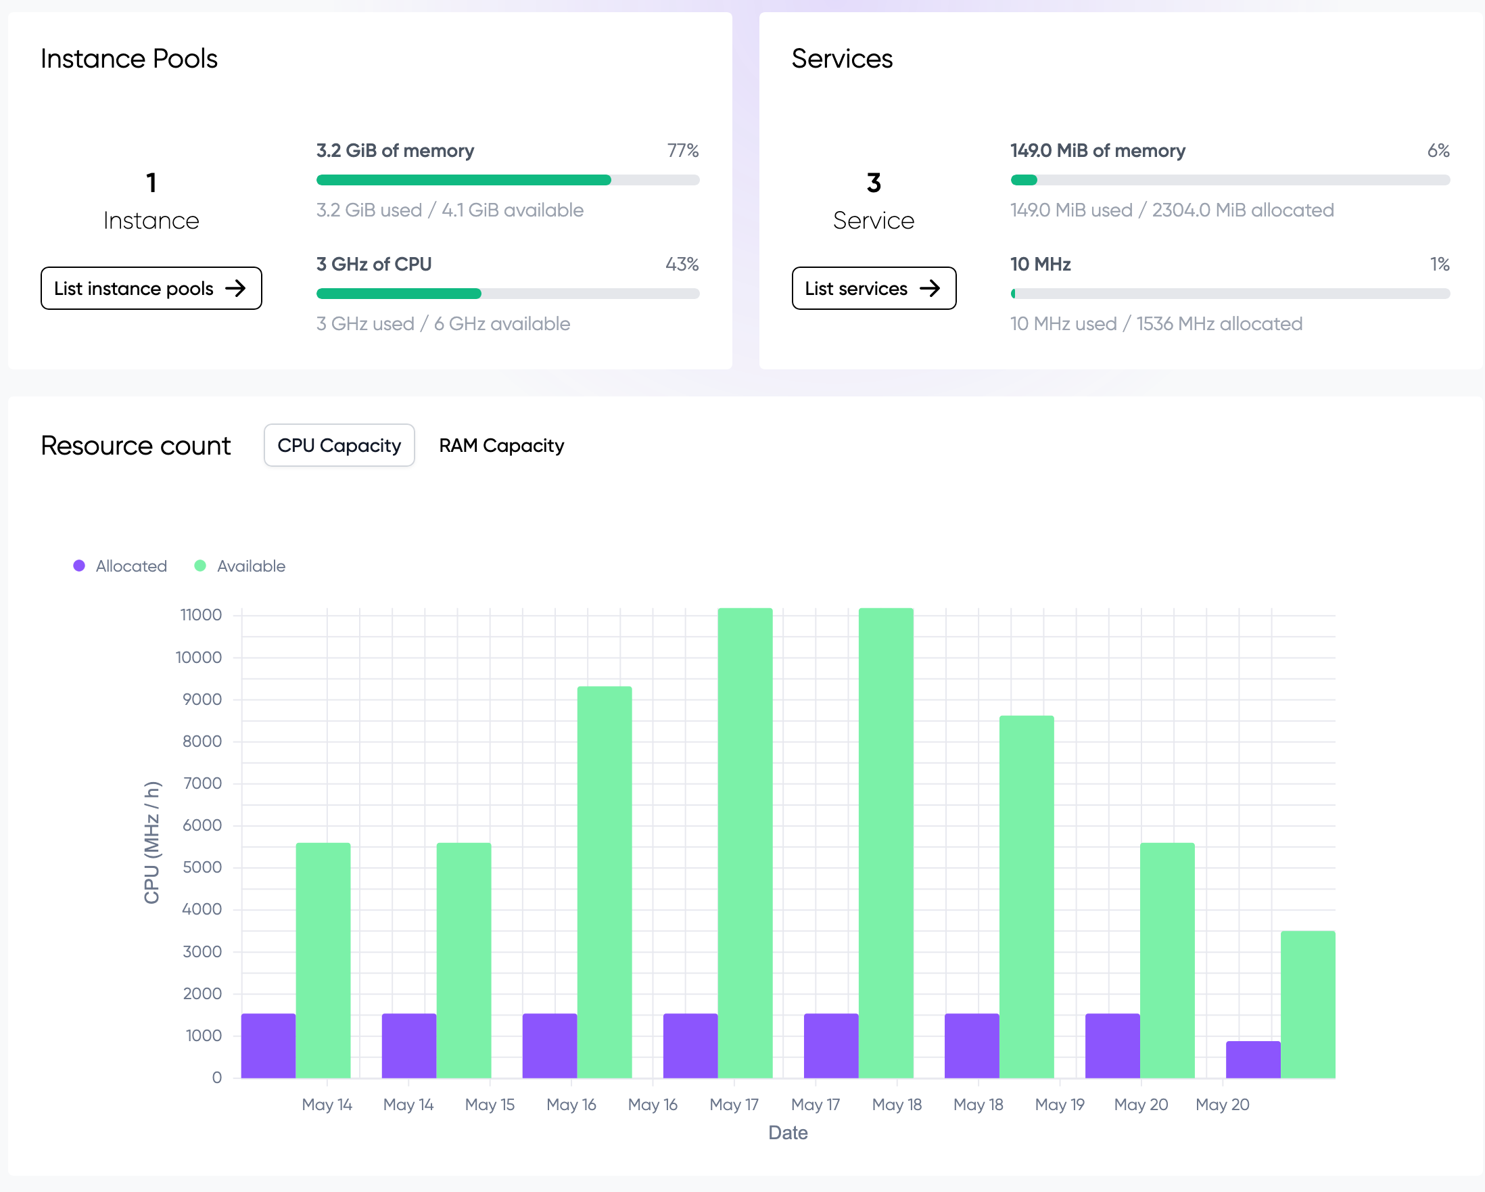Screen dimensions: 1485x1192
Task: Click services 10 MHz CPU progress bar
Action: point(1229,294)
